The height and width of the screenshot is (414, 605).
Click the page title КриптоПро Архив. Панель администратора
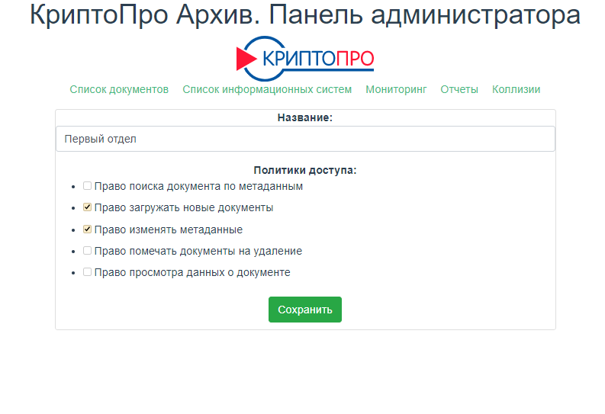click(305, 14)
